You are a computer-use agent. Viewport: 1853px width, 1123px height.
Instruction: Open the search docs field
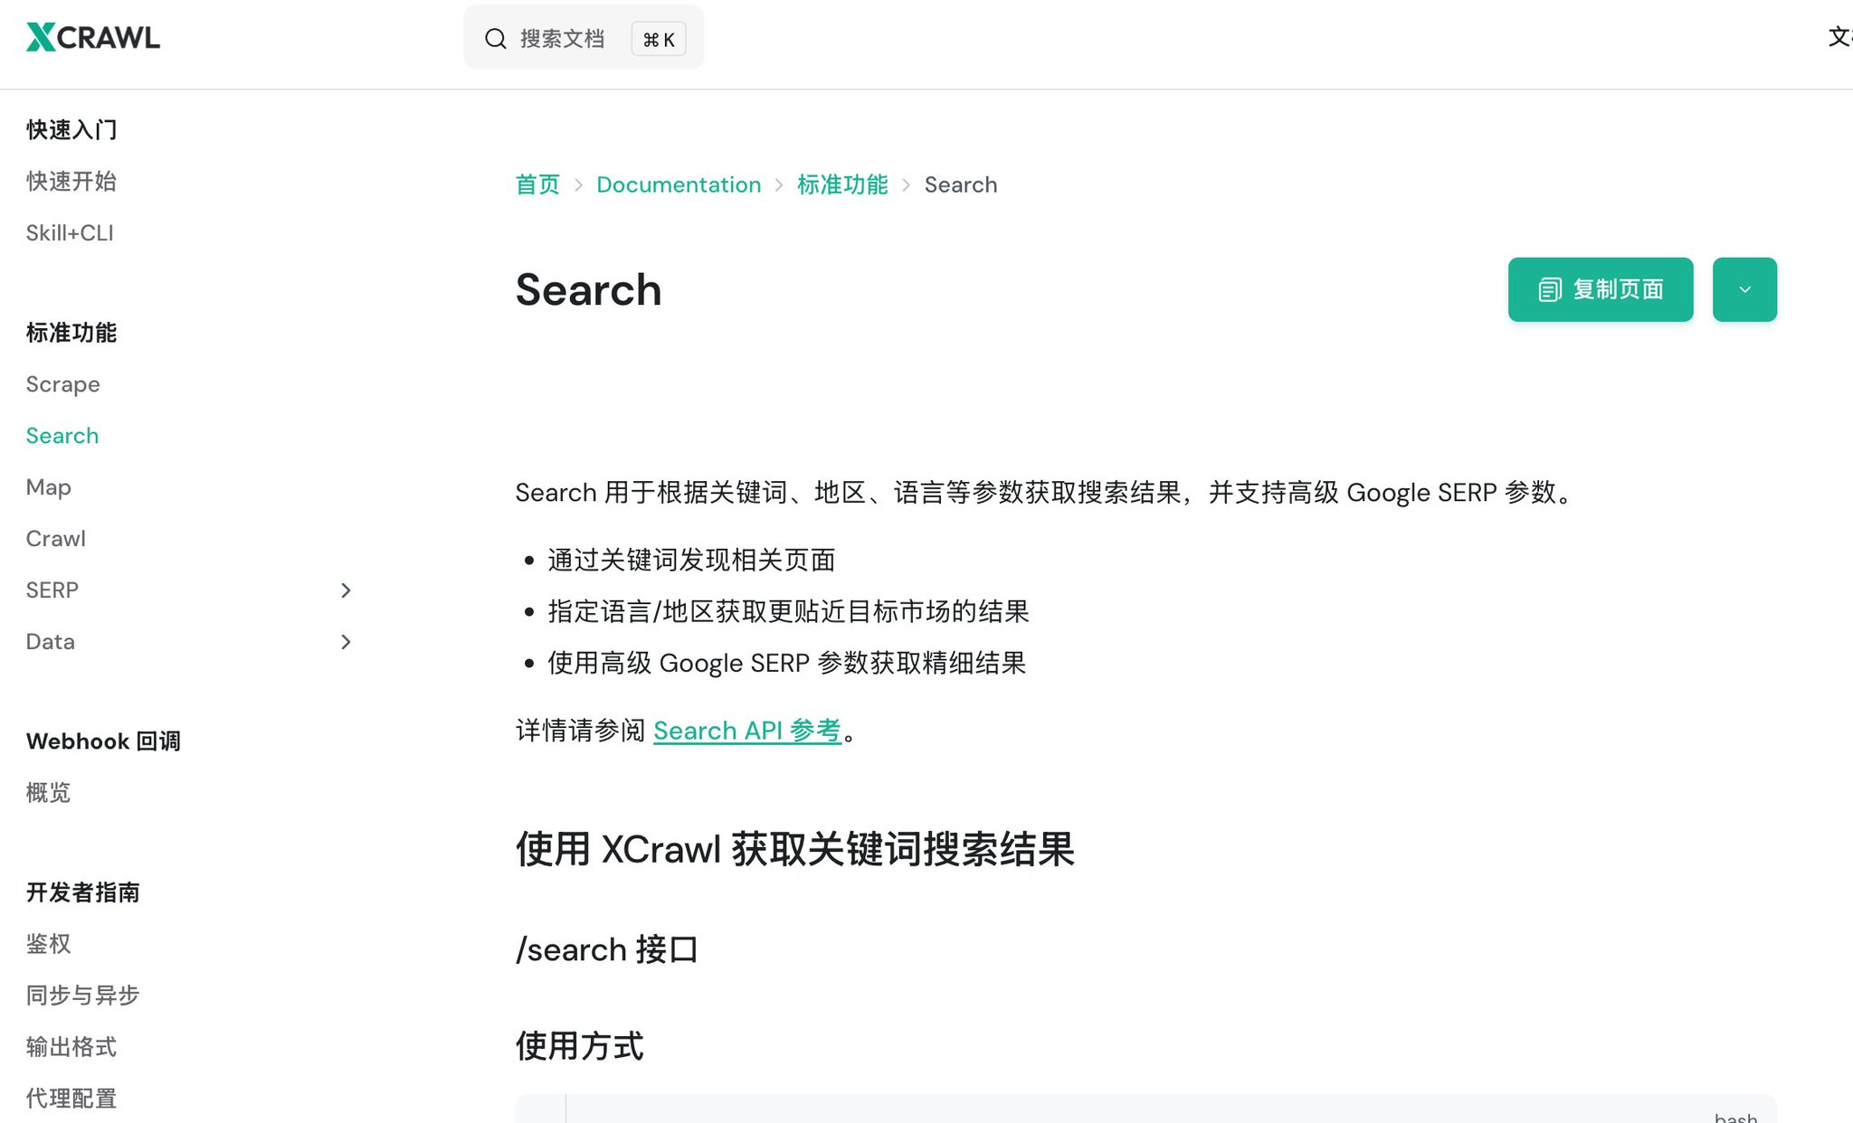[584, 38]
